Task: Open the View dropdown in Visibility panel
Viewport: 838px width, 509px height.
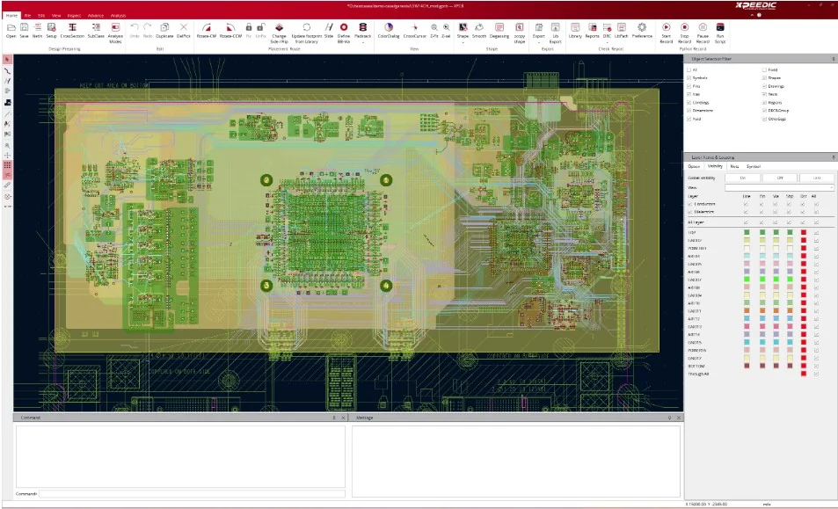Action: (x=780, y=187)
